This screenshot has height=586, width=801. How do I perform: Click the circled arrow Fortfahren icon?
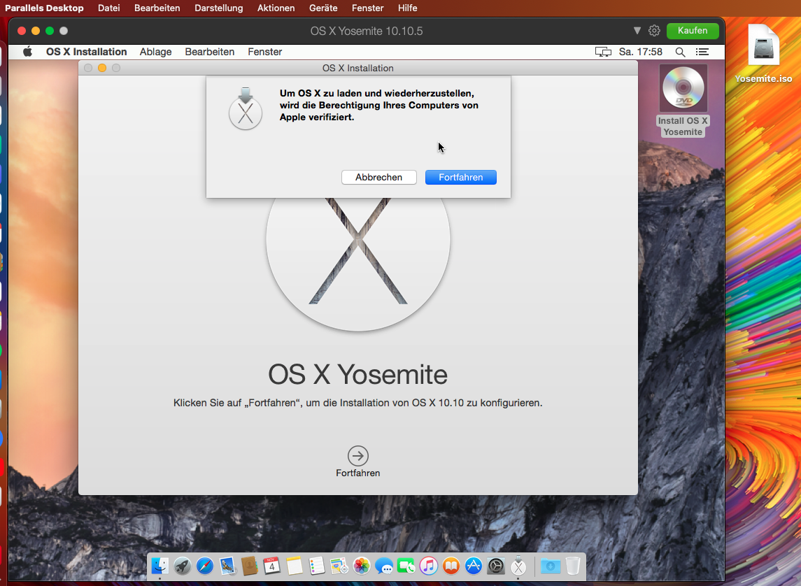tap(357, 456)
